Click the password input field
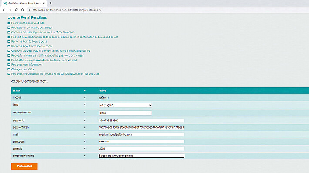Screen dimensions: 309x173 tap(141, 142)
